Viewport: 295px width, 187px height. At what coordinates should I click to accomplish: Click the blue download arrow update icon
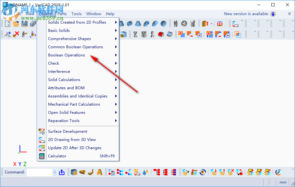[x=273, y=14]
